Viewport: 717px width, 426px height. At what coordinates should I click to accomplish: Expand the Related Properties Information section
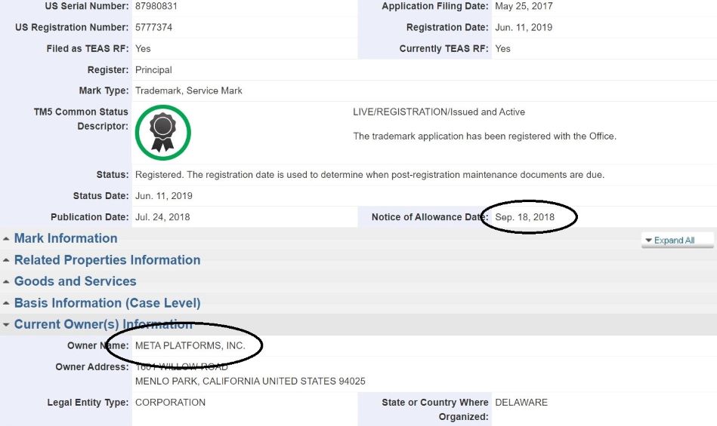click(107, 260)
